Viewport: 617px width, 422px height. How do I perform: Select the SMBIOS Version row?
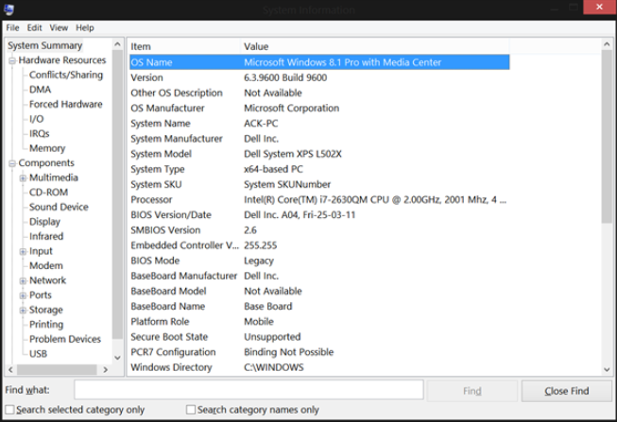[x=319, y=230]
